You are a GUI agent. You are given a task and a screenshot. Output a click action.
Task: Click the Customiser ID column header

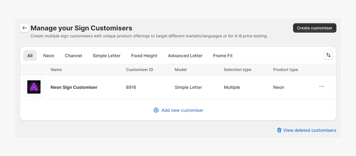tap(139, 70)
